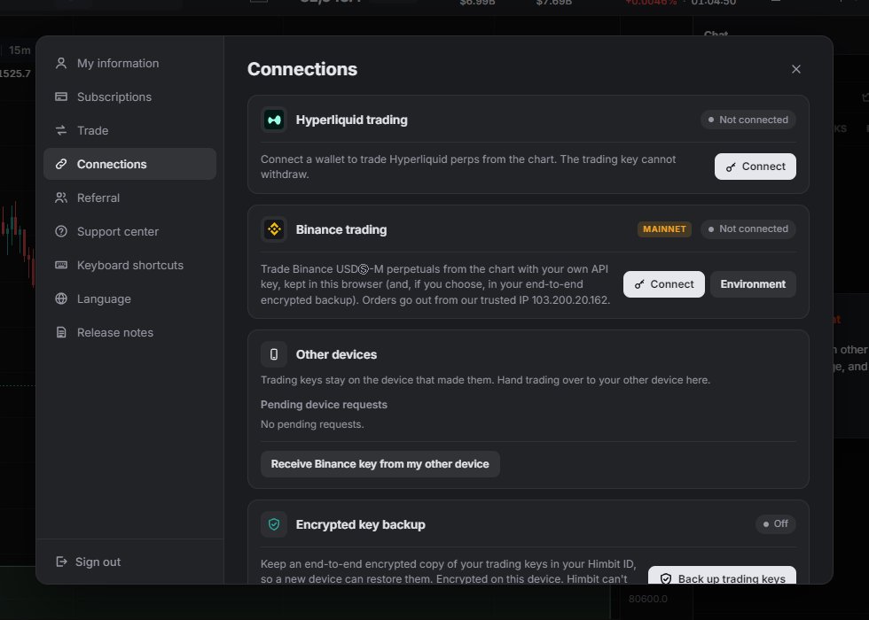The width and height of the screenshot is (869, 620).
Task: Show Keyboard shortcuts
Action: [129, 265]
